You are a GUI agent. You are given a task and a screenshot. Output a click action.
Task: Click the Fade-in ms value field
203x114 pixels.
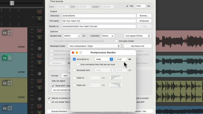[x=95, y=78]
